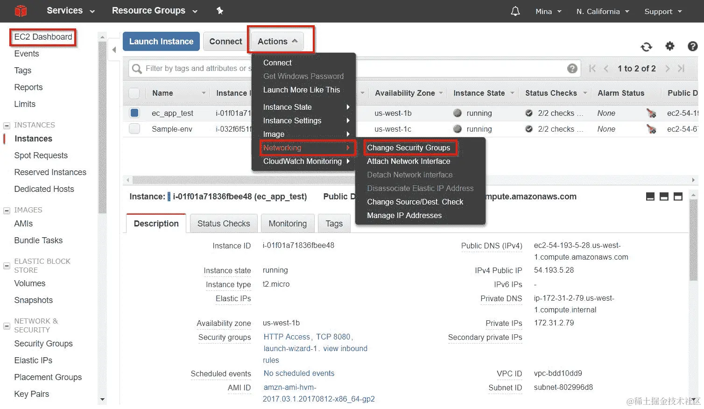Open the HTTP Access security group link

287,337
